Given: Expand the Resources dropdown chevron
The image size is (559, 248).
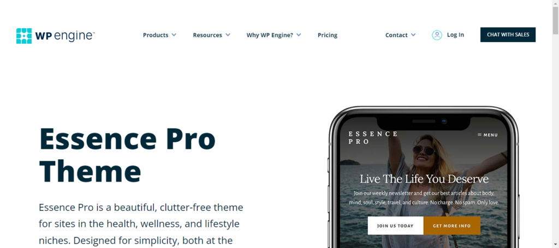Looking at the screenshot, I should tap(228, 35).
